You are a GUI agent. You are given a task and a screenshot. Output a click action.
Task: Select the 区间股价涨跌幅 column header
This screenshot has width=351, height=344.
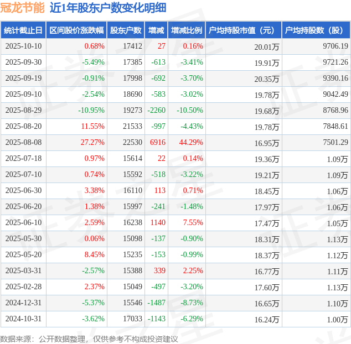(x=76, y=30)
